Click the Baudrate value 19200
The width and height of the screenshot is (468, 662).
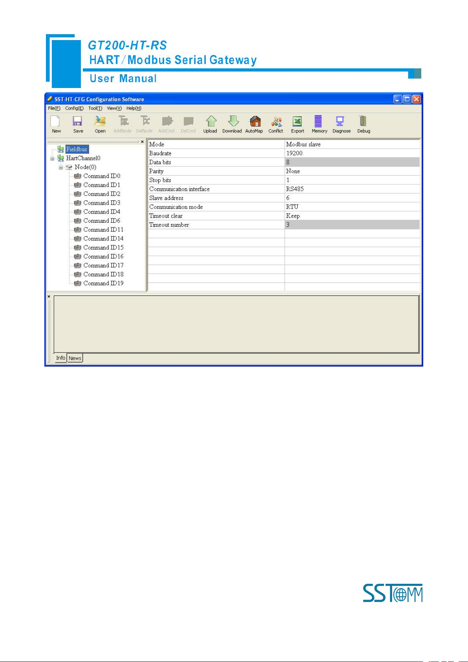click(352, 153)
